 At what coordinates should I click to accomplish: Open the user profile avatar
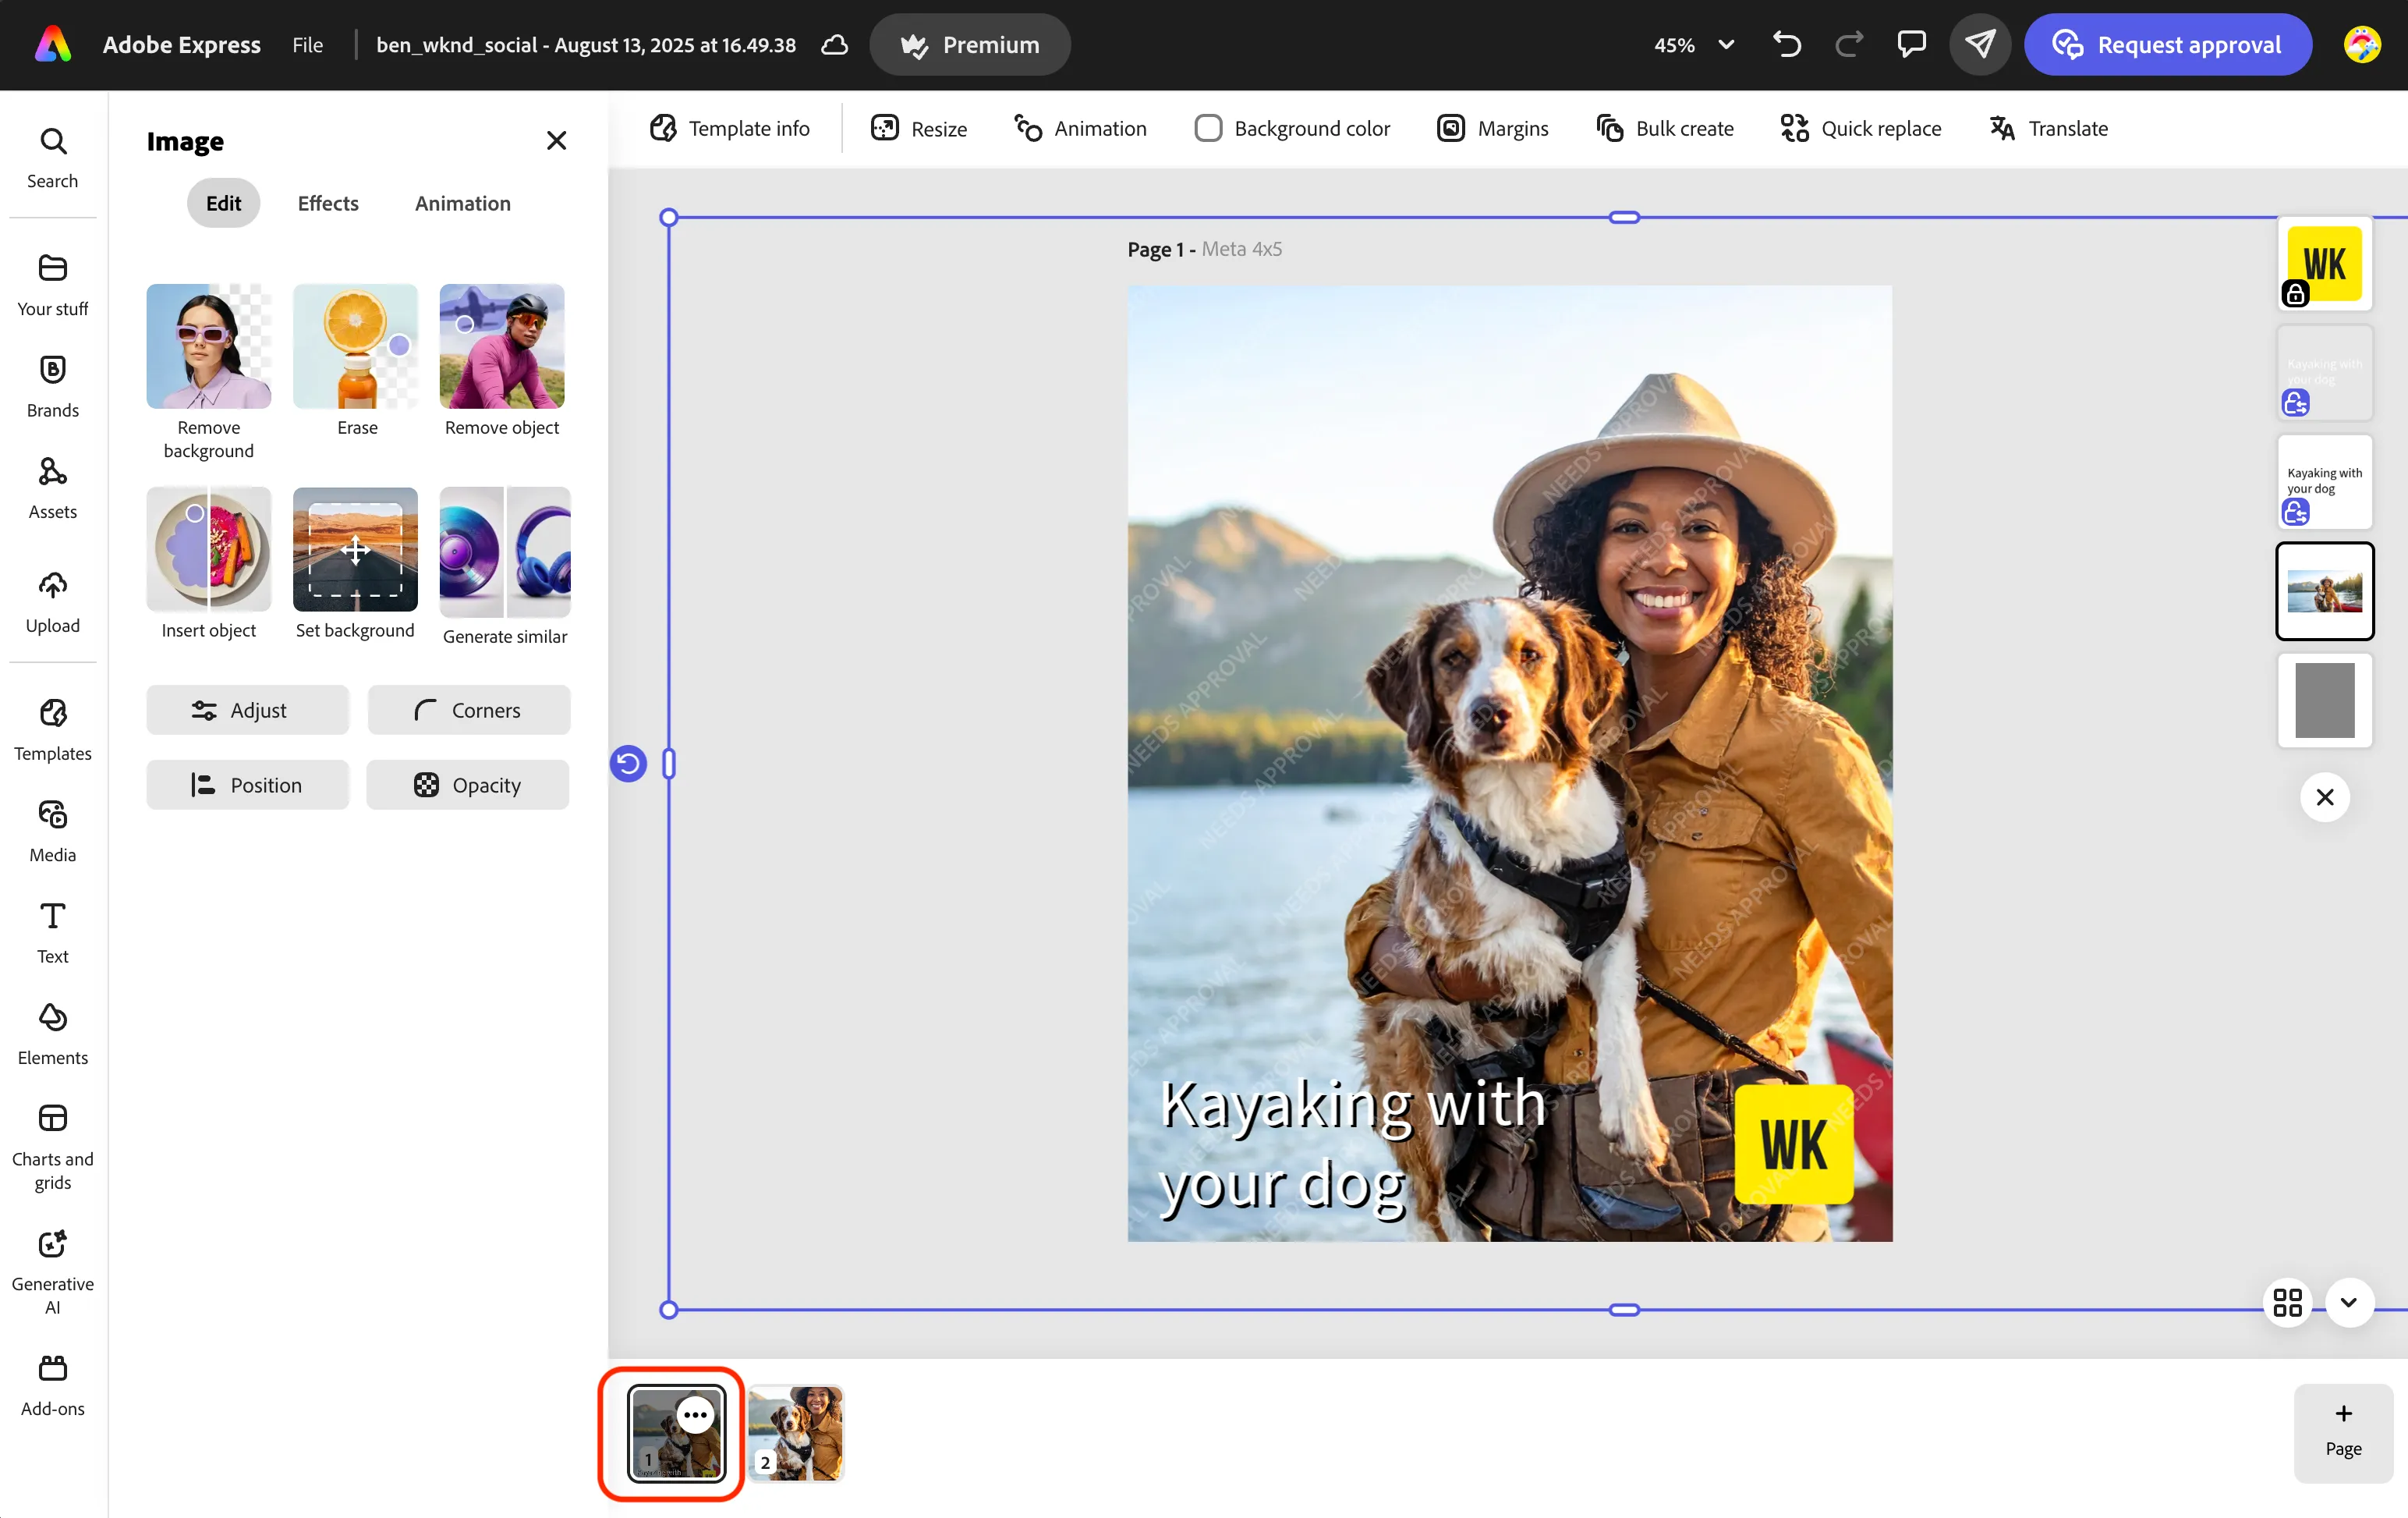(x=2362, y=44)
